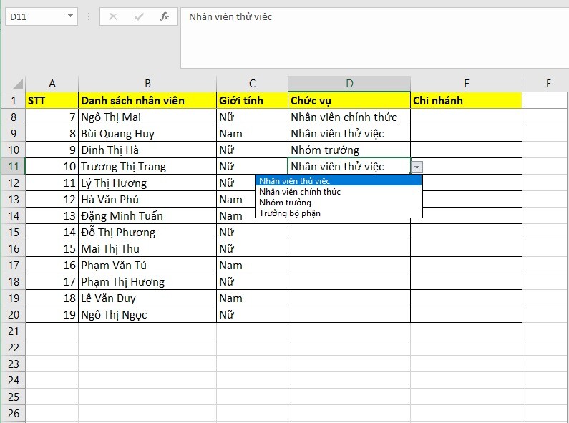569x423 pixels.
Task: Click the 'STT' header cell
Action: click(x=52, y=100)
